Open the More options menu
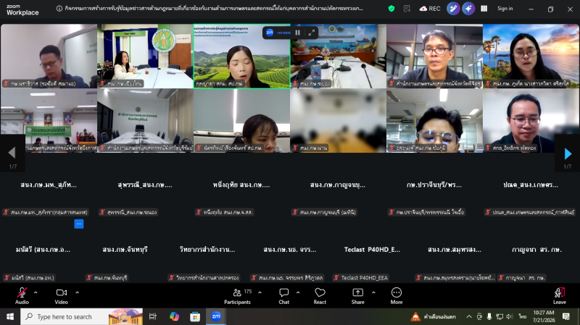This screenshot has width=580, height=325. tap(396, 296)
